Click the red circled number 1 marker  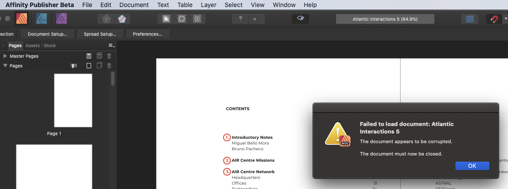point(227,137)
